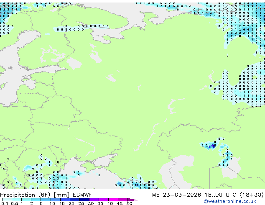This screenshot has height=205, width=265.
Task: Select the 45–50 mm legend swatch
Action: coord(123,200)
